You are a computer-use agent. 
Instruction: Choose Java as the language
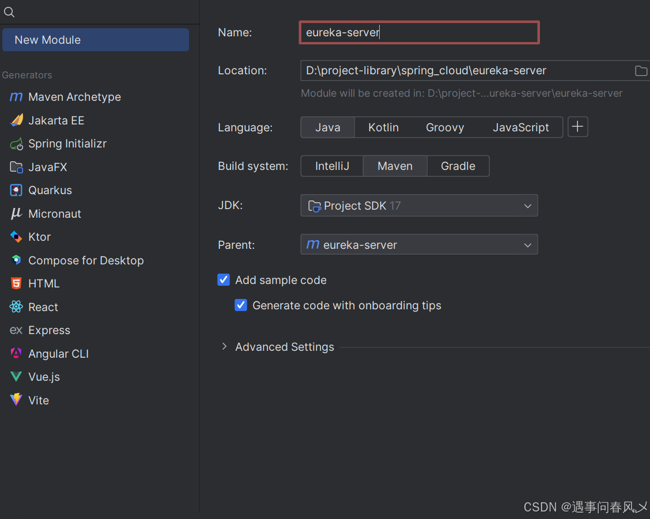327,127
